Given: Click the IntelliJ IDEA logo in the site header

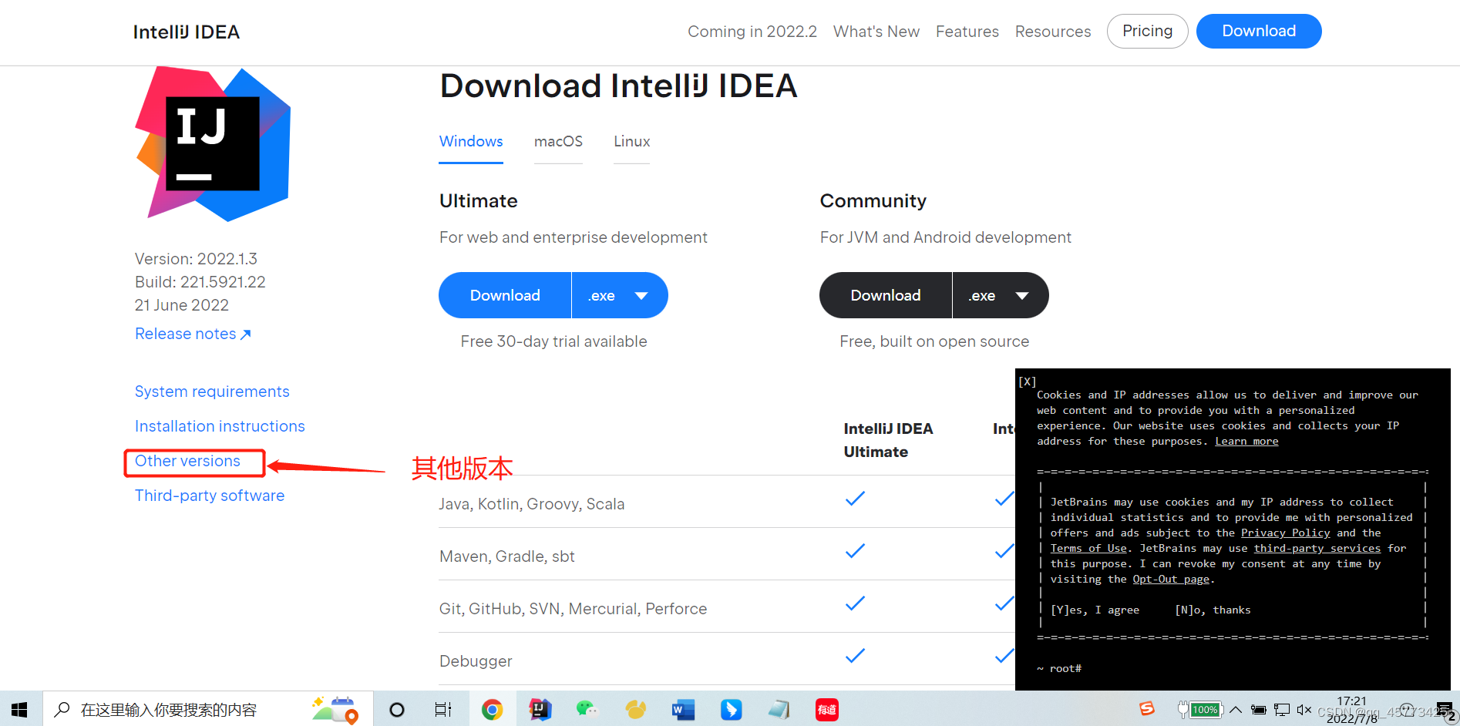Looking at the screenshot, I should tap(185, 32).
